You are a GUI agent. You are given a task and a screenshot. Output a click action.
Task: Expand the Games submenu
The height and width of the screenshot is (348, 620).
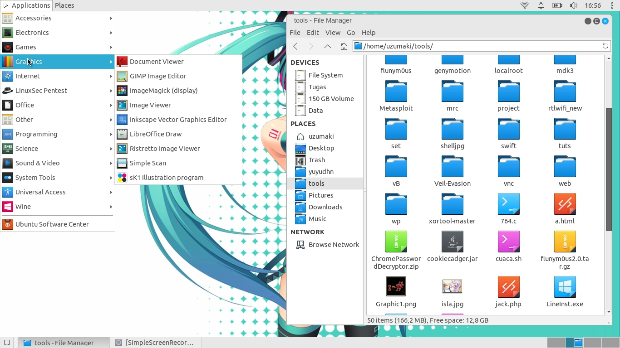pyautogui.click(x=58, y=47)
